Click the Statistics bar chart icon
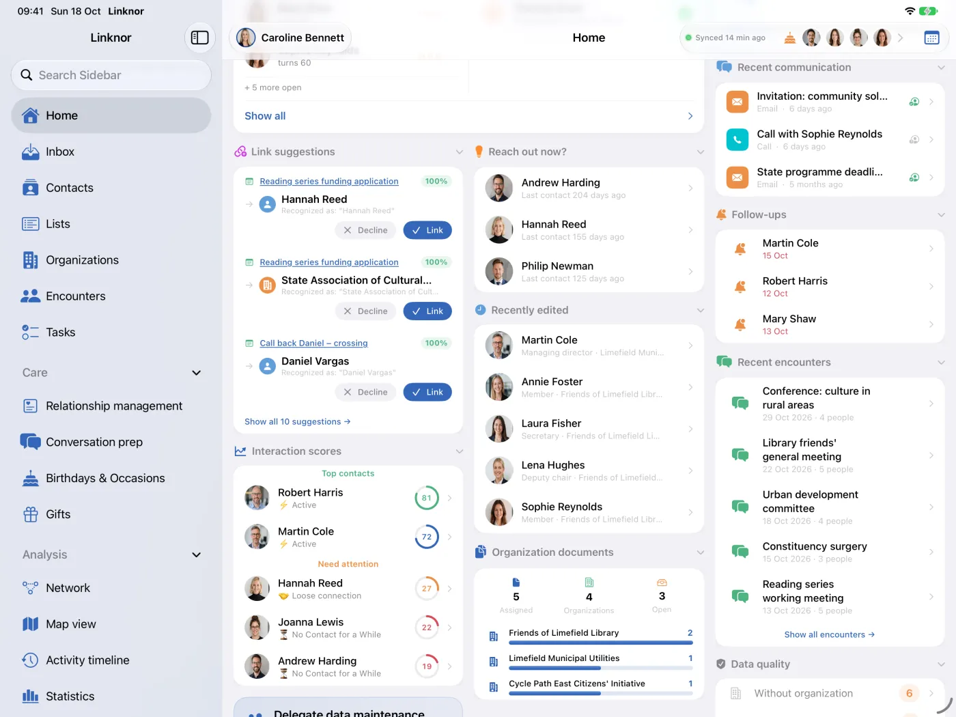This screenshot has height=717, width=956. coord(31,697)
